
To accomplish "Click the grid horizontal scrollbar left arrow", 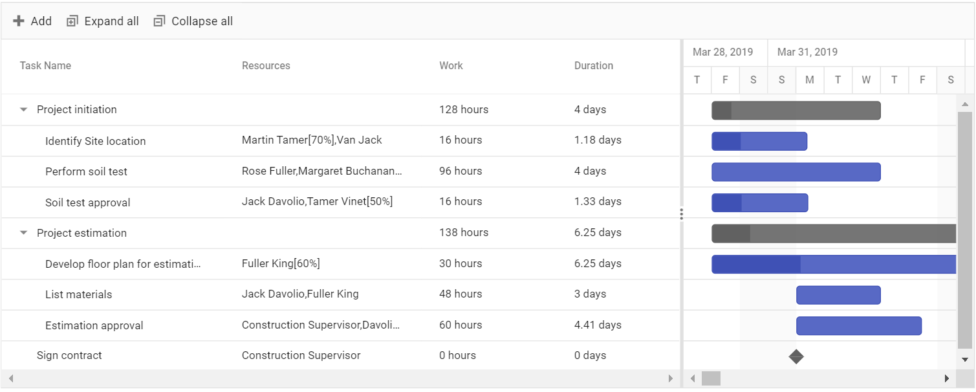I will [11, 378].
